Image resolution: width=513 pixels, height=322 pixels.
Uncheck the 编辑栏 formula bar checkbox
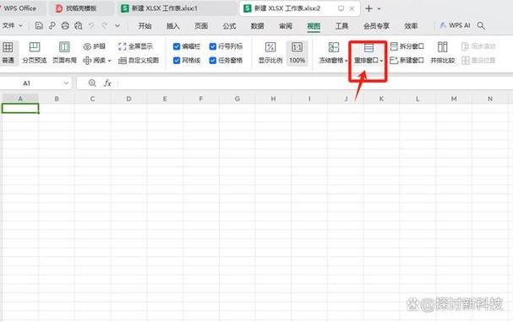177,46
